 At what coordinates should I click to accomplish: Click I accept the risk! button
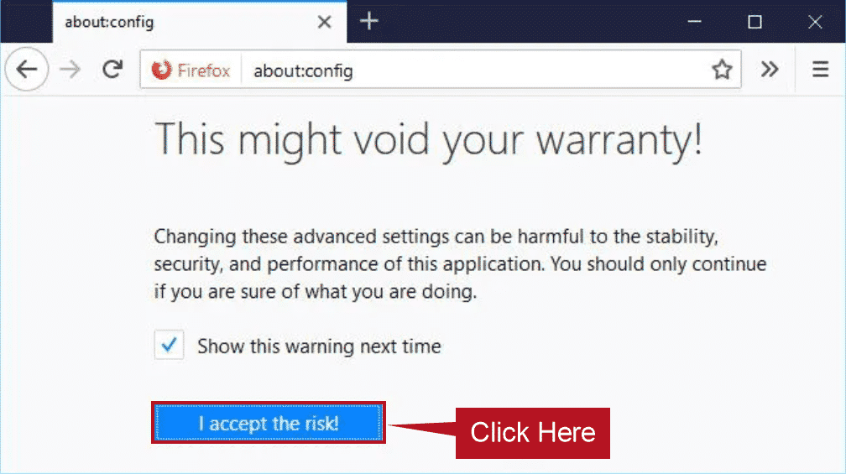[x=269, y=423]
